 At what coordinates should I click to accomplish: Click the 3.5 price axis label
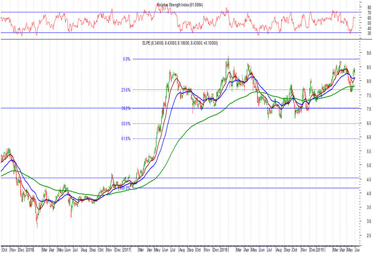369,207
